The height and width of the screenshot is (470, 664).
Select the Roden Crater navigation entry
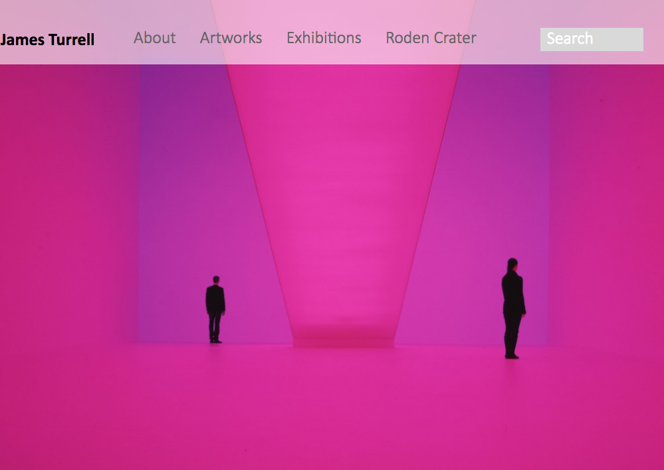(431, 38)
